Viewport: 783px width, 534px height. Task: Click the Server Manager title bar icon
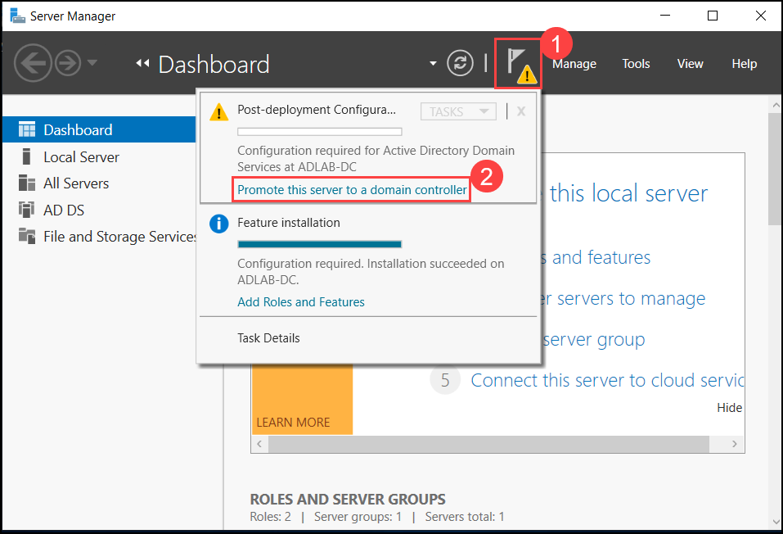pos(17,16)
